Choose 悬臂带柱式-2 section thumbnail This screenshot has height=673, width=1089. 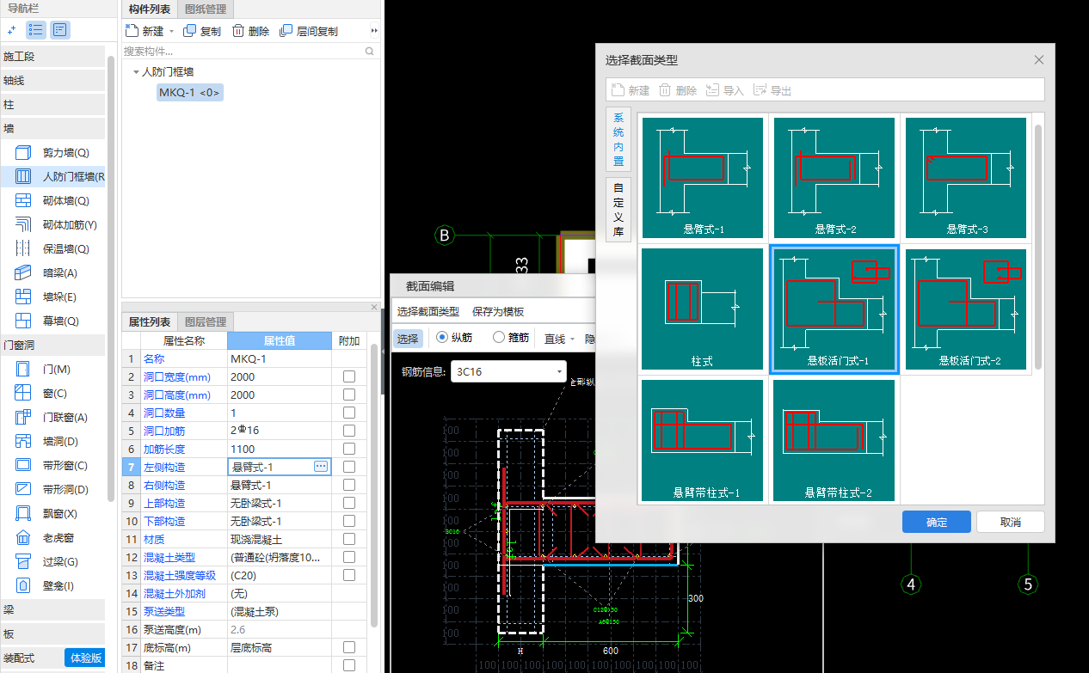pyautogui.click(x=835, y=441)
